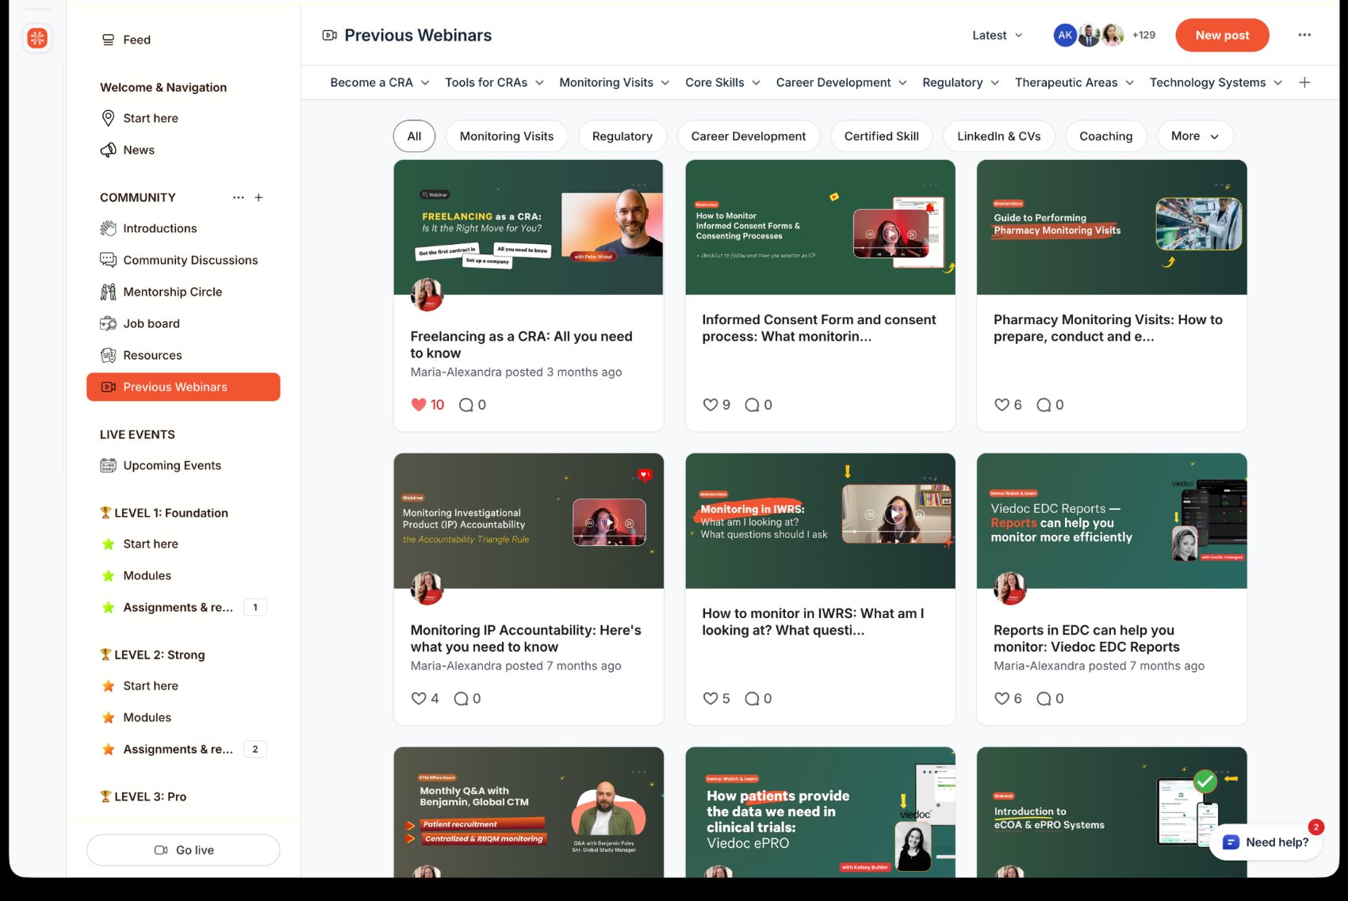The height and width of the screenshot is (901, 1348).
Task: Open Reports in EDC Viedoc post title
Action: pos(1086,639)
